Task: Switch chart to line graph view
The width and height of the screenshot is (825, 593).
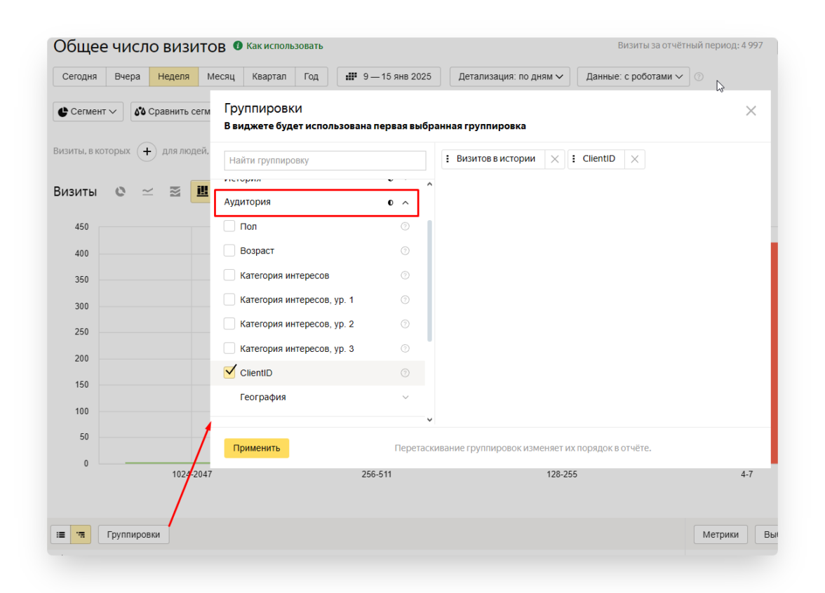Action: point(147,191)
